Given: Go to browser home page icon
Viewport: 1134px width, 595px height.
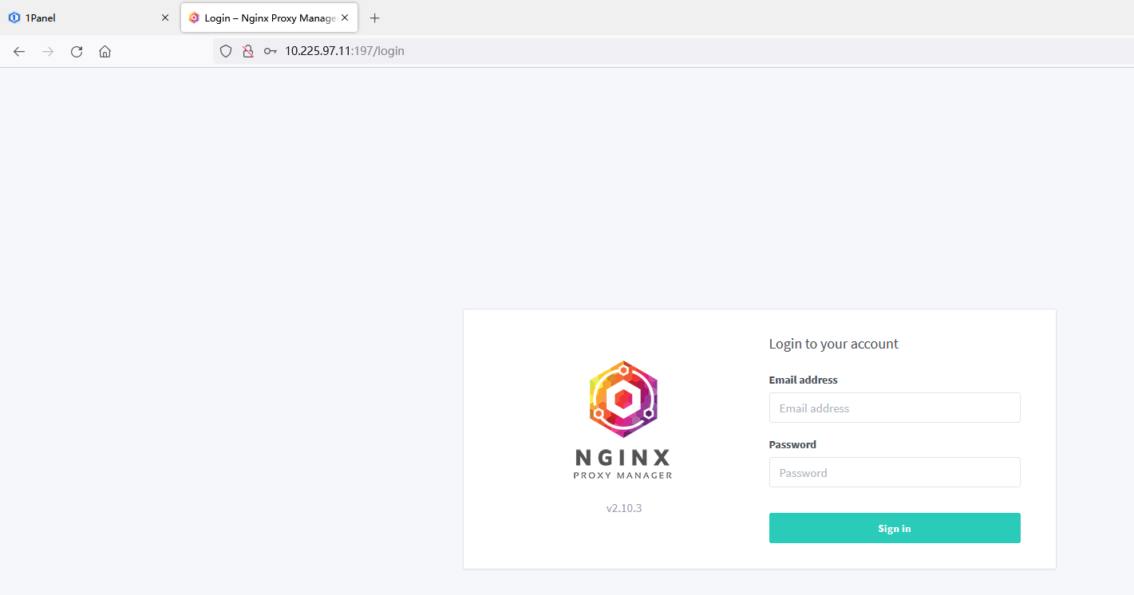Looking at the screenshot, I should pos(105,51).
